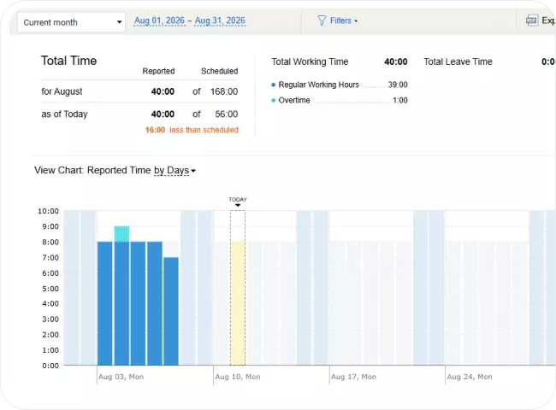Click the Aug 10, Mon axis label
Screen dimensions: 556x410
pos(238,377)
